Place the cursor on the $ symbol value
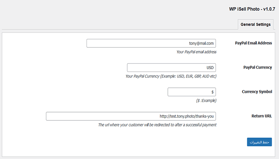279x159 pixels. [212, 92]
